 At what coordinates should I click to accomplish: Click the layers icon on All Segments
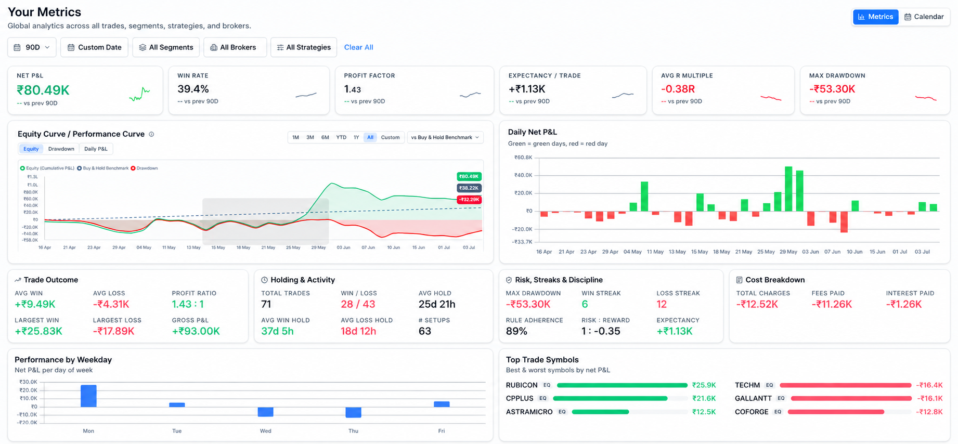[x=143, y=47]
